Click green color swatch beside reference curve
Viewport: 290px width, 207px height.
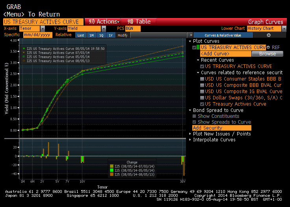pos(198,48)
